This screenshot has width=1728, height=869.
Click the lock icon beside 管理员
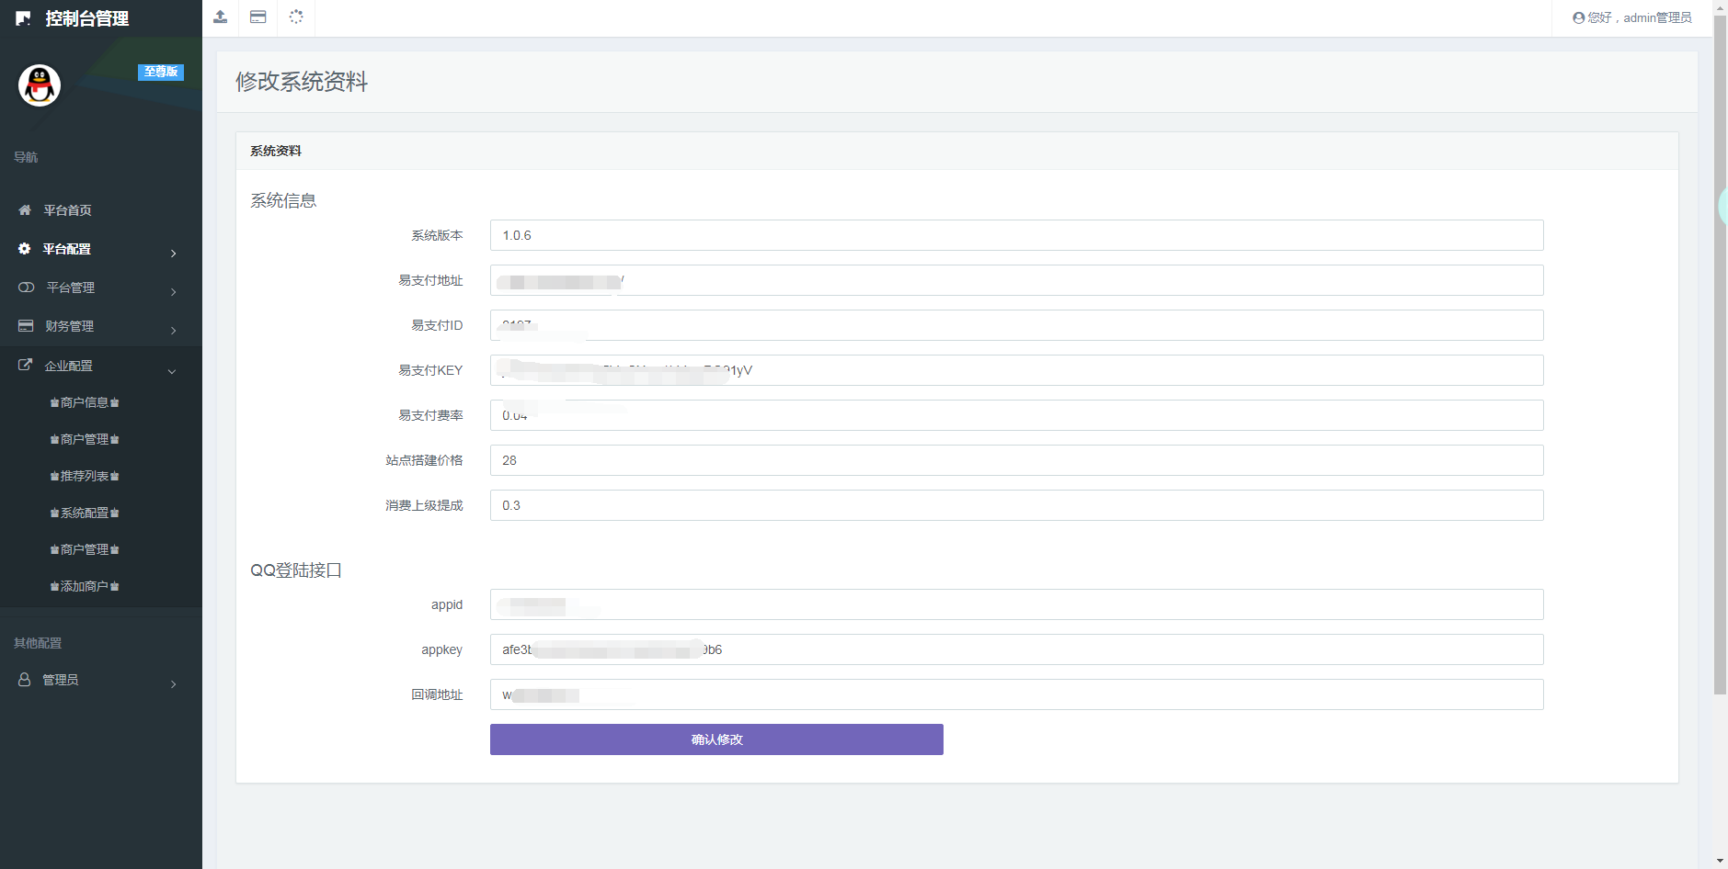pyautogui.click(x=25, y=679)
